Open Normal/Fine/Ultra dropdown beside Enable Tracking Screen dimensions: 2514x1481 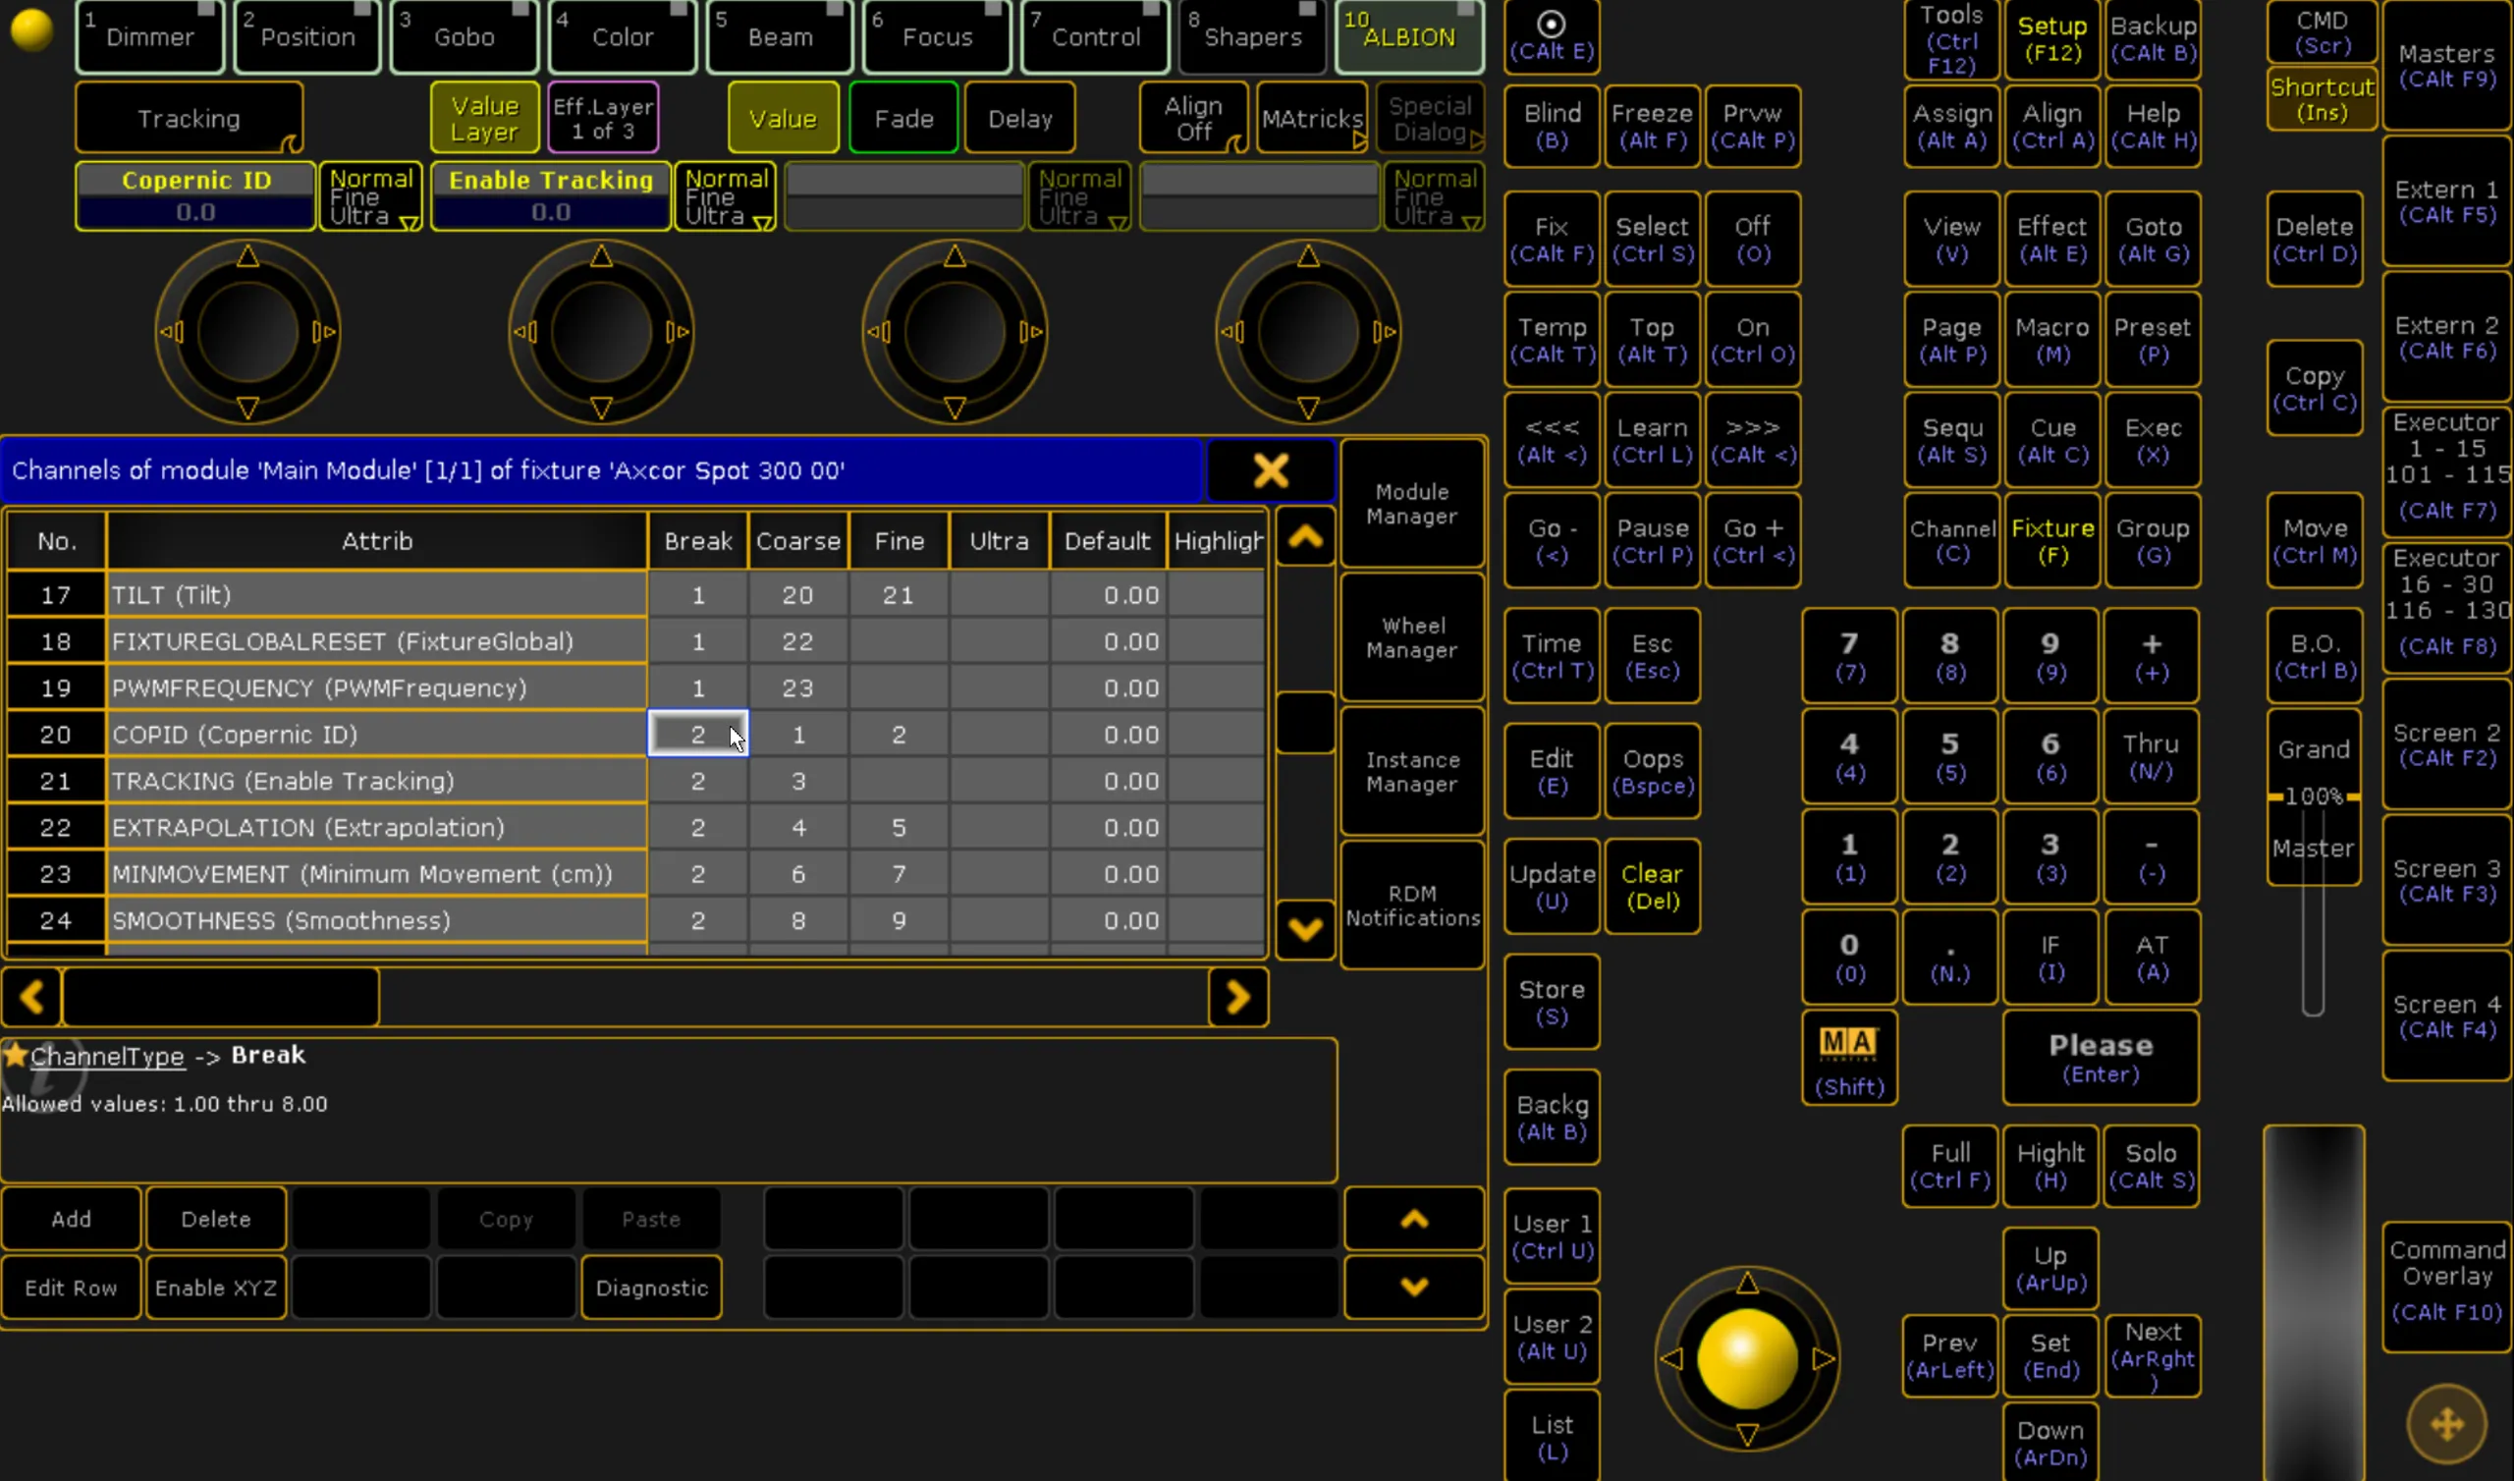[726, 196]
